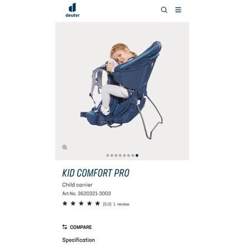Open the 1 review link
Image resolution: width=245 pixels, height=245 pixels.
121,204
